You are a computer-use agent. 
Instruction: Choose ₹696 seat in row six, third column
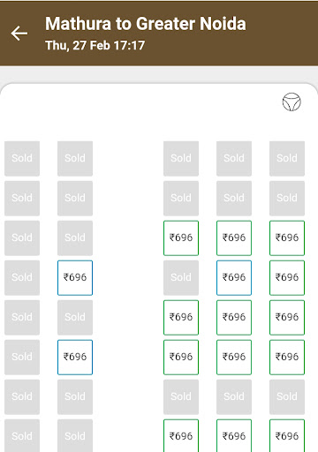click(x=181, y=357)
